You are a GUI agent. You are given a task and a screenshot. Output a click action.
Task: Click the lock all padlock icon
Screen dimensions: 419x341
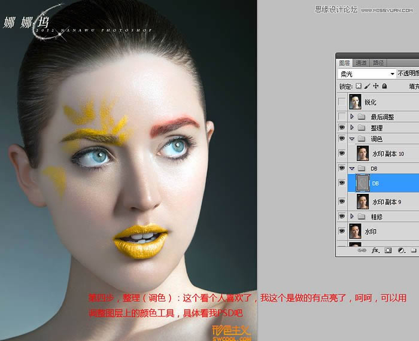pyautogui.click(x=384, y=86)
